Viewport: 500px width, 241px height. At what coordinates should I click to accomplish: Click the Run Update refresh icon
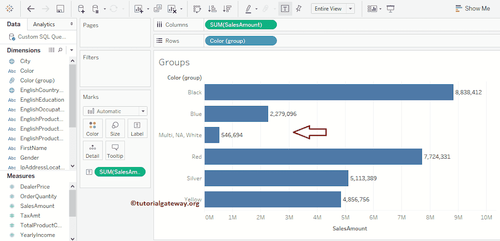[113, 9]
